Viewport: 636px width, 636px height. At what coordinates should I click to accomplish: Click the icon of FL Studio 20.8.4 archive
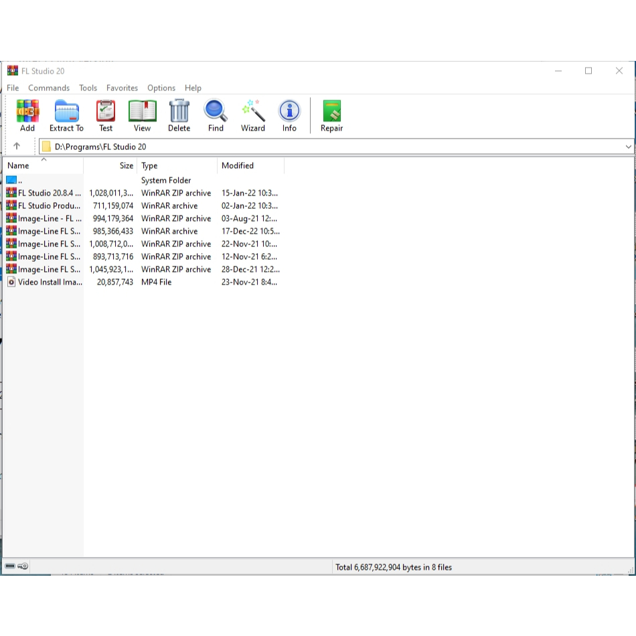[11, 192]
